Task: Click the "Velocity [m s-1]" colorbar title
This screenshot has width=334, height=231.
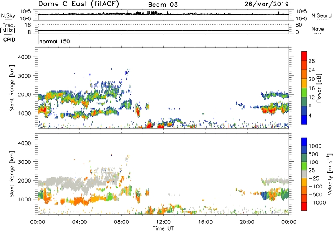Action: (x=330, y=174)
